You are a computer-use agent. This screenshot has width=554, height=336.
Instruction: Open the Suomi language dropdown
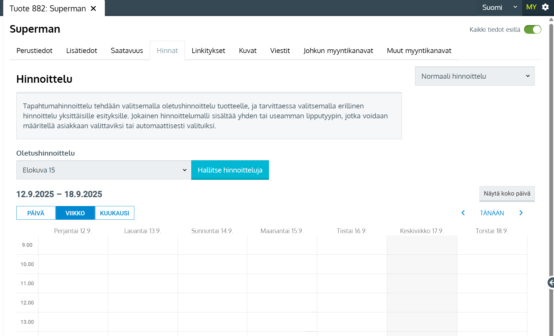coord(500,8)
